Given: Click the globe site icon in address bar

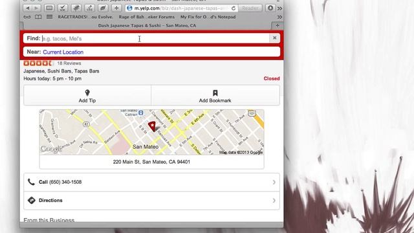Looking at the screenshot, I should (x=129, y=8).
